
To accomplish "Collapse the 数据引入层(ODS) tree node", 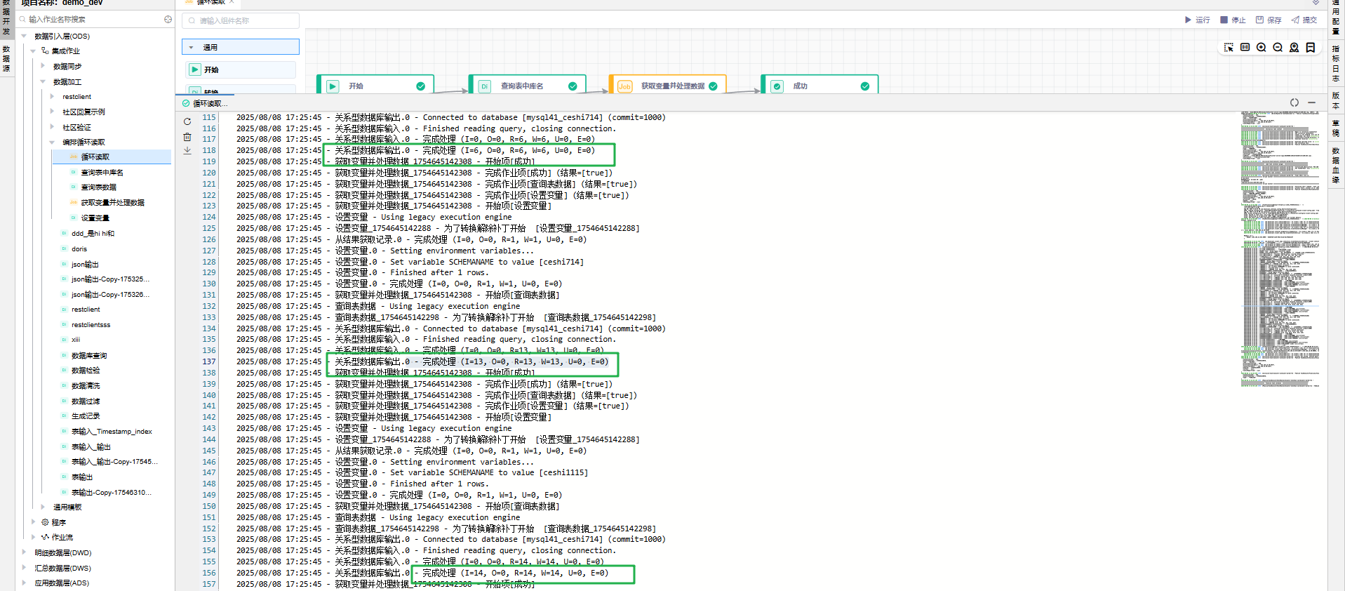I will (x=24, y=36).
